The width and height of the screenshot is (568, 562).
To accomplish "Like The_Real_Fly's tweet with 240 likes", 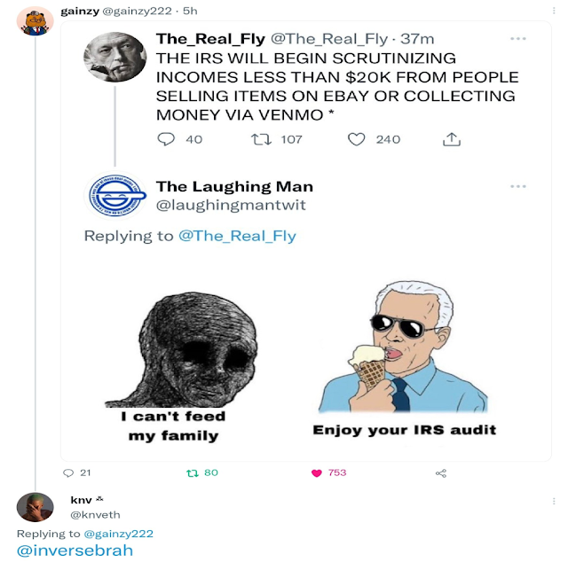I will [357, 139].
